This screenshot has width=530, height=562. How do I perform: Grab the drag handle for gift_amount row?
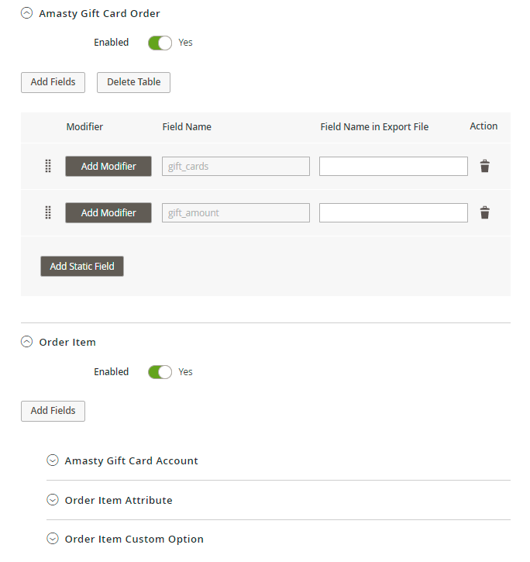(x=48, y=213)
